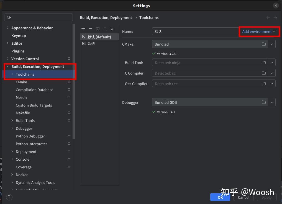
Task: Collapse Build, Execution, Deployment section
Action: point(8,67)
